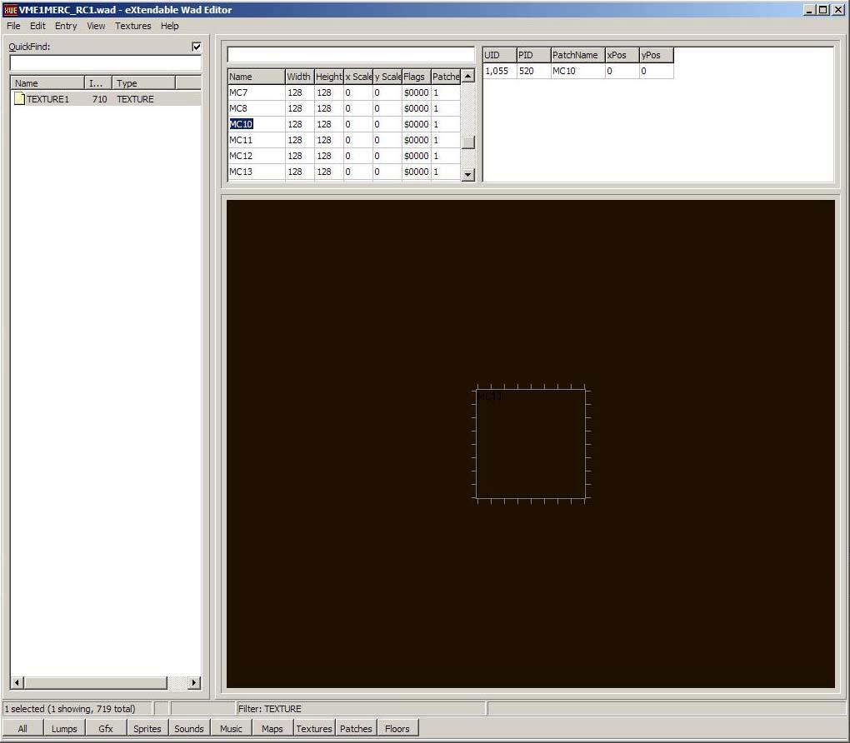Show the Patches filter

356,728
